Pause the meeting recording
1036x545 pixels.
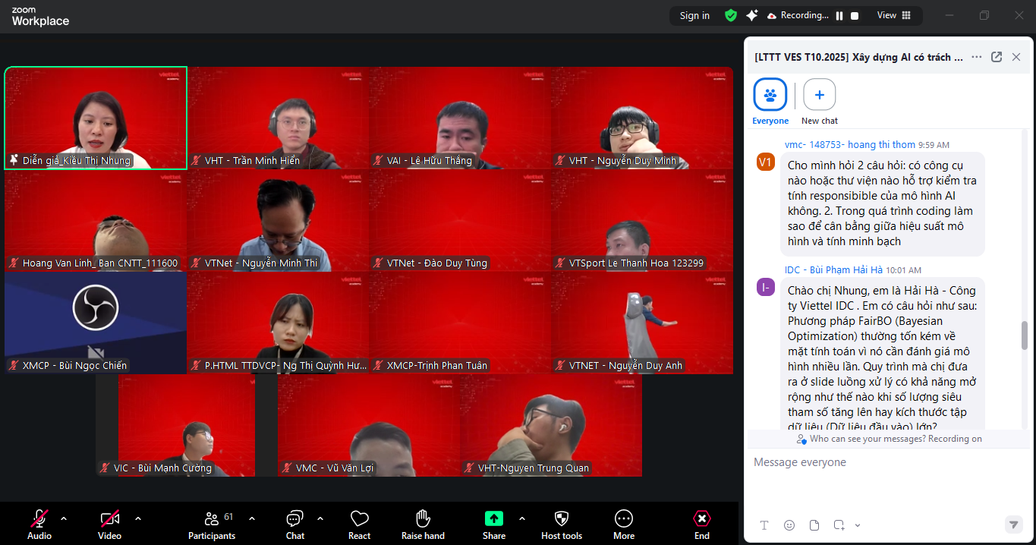click(x=839, y=16)
